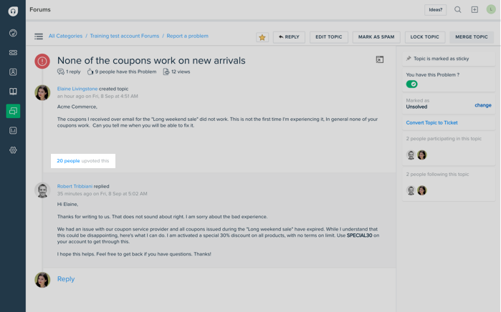Image resolution: width=501 pixels, height=312 pixels.
Task: Convert Topic to Ticket link
Action: tap(431, 123)
